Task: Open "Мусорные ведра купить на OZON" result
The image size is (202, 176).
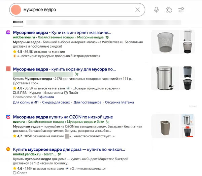Action: click(63, 117)
